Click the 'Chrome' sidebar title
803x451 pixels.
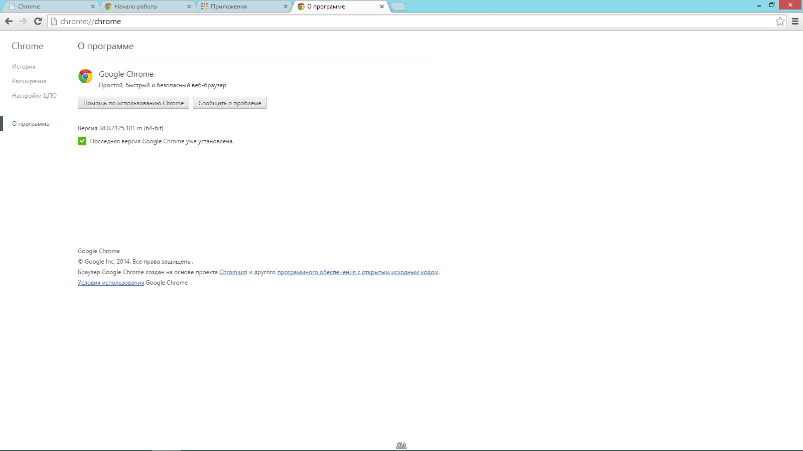click(28, 46)
